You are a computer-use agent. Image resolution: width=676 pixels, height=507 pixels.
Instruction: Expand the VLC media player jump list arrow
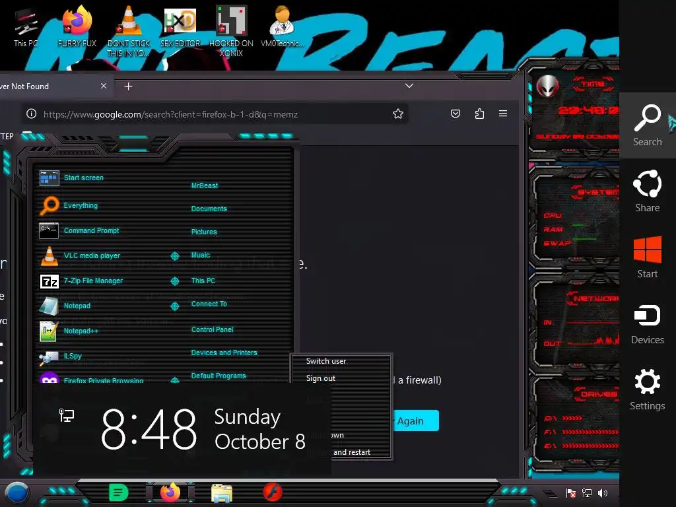coord(174,256)
